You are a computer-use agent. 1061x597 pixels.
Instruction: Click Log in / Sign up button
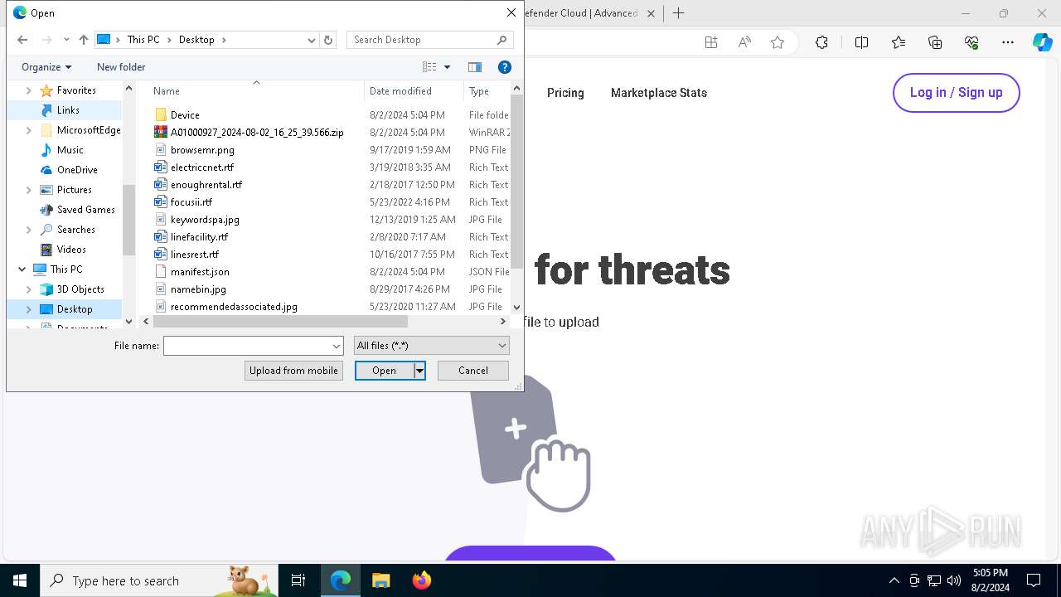(x=957, y=93)
